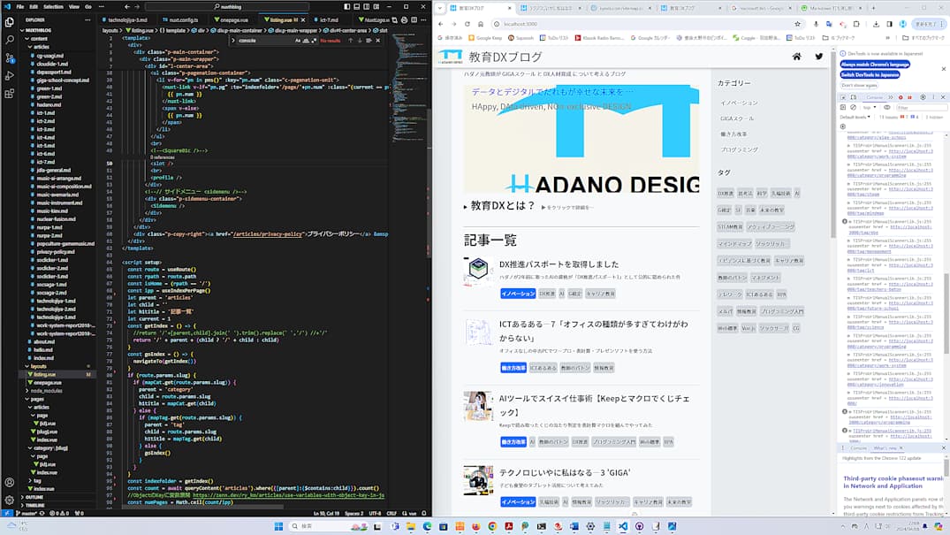Click the Explorer more actions ellipsis
Viewport: 950px width, 535px height.
pyautogui.click(x=87, y=20)
